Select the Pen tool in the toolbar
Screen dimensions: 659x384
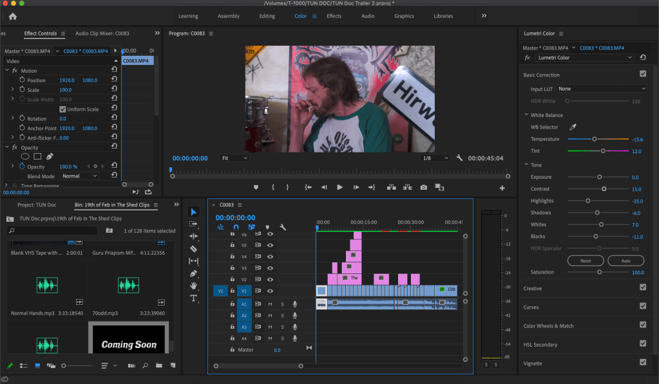click(194, 273)
